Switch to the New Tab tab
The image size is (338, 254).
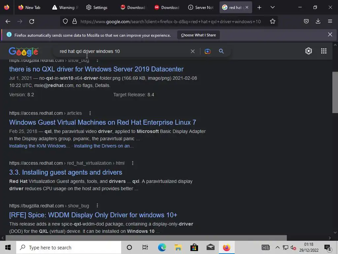click(29, 8)
